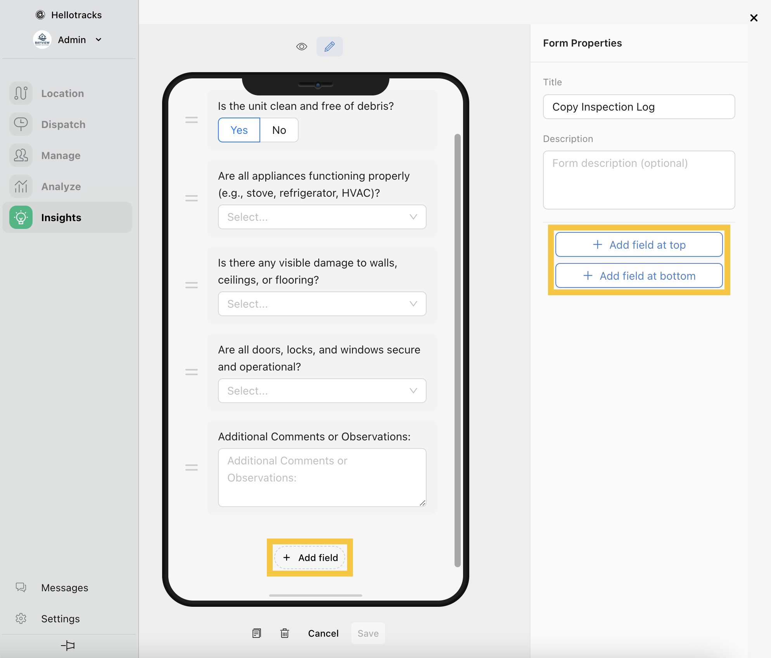Click the duplicate form icon

[256, 633]
